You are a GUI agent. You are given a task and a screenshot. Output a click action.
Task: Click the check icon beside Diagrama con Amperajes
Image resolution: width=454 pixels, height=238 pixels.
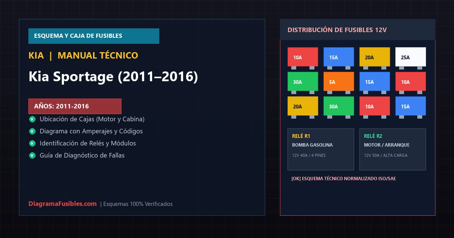coord(32,131)
